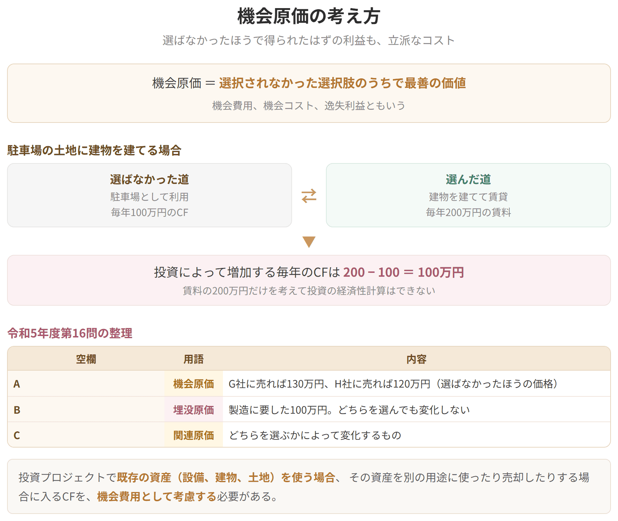
Task: Click heading 令和5年度第16問の整理
Action: [x=70, y=333]
